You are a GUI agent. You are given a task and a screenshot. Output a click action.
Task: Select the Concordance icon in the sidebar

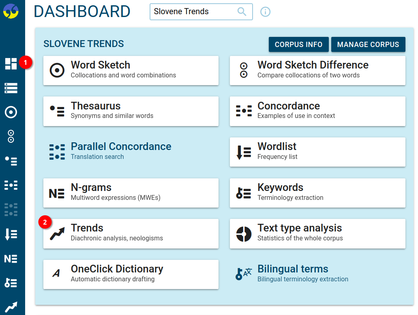coord(11,185)
